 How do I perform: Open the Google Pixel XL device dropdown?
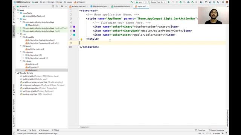(156, 2)
